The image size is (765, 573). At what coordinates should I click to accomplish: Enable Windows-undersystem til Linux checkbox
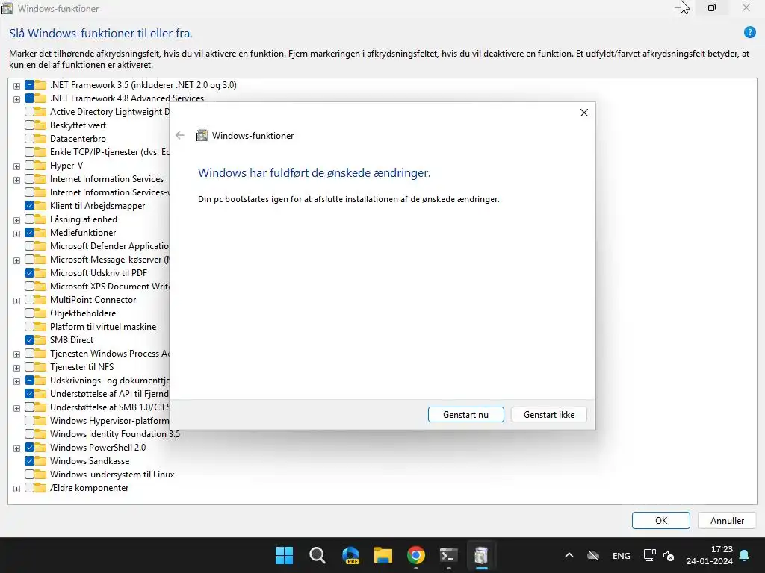pos(29,474)
